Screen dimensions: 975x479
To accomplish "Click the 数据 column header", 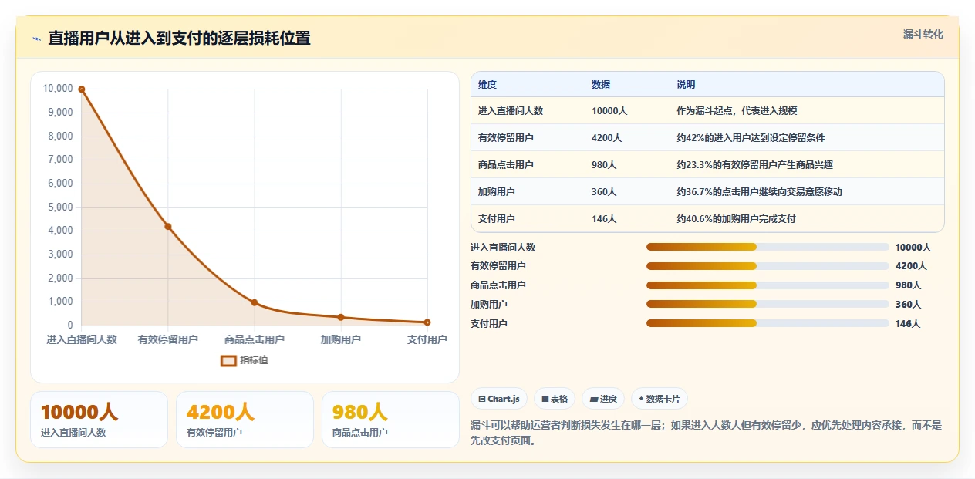I will click(601, 84).
